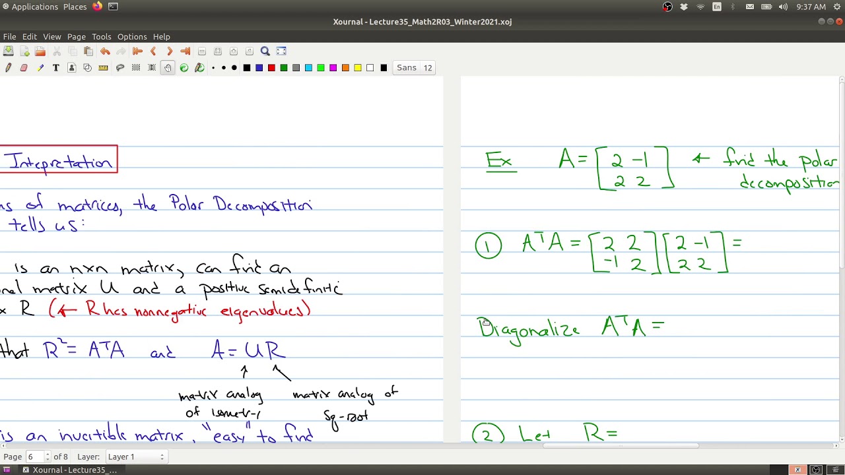Activate the Hand tool
The image size is (845, 475).
click(x=168, y=68)
